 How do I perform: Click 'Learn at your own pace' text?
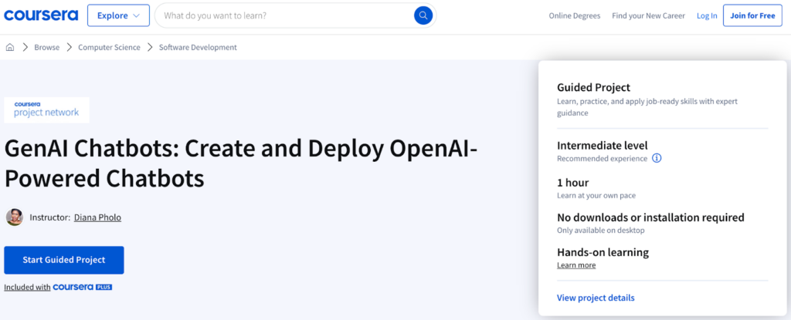tap(596, 195)
